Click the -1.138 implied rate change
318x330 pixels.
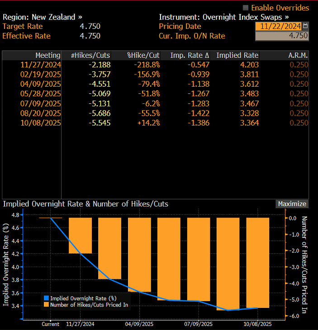pyautogui.click(x=199, y=84)
